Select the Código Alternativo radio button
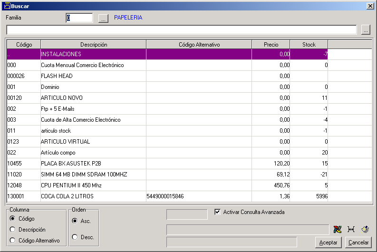 click(x=12, y=241)
